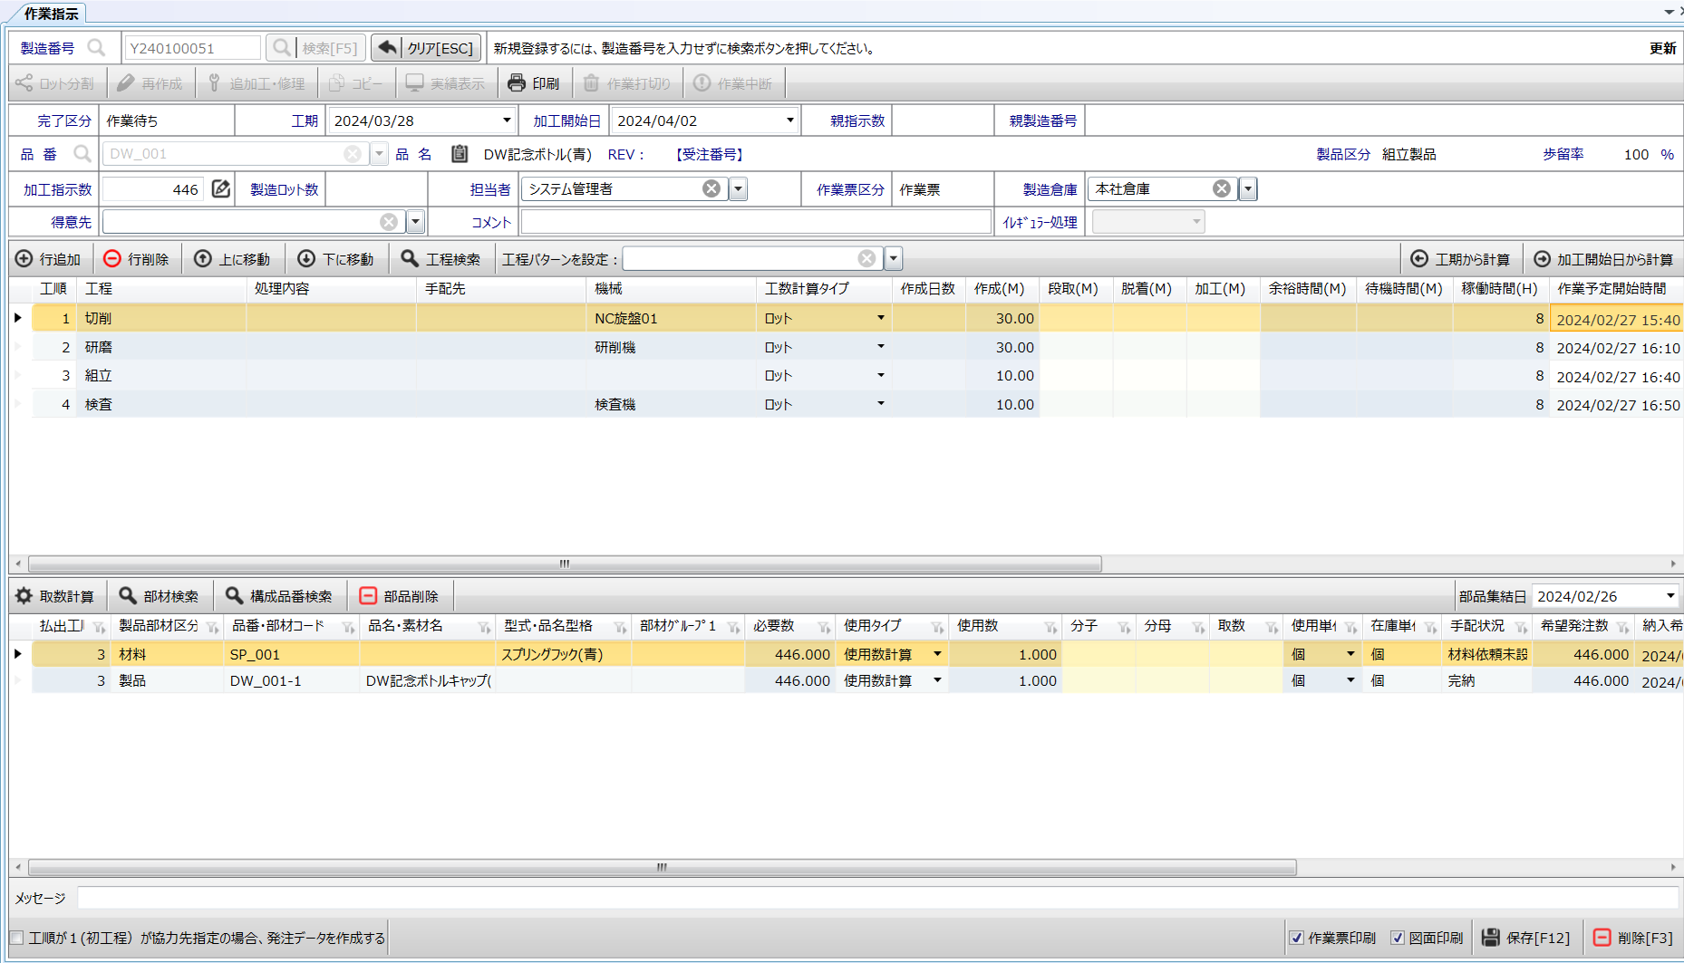Click the clipboard icon next to 品名

(x=460, y=154)
